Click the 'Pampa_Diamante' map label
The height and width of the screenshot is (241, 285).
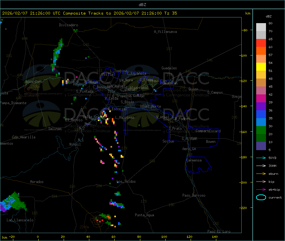click(x=13, y=103)
